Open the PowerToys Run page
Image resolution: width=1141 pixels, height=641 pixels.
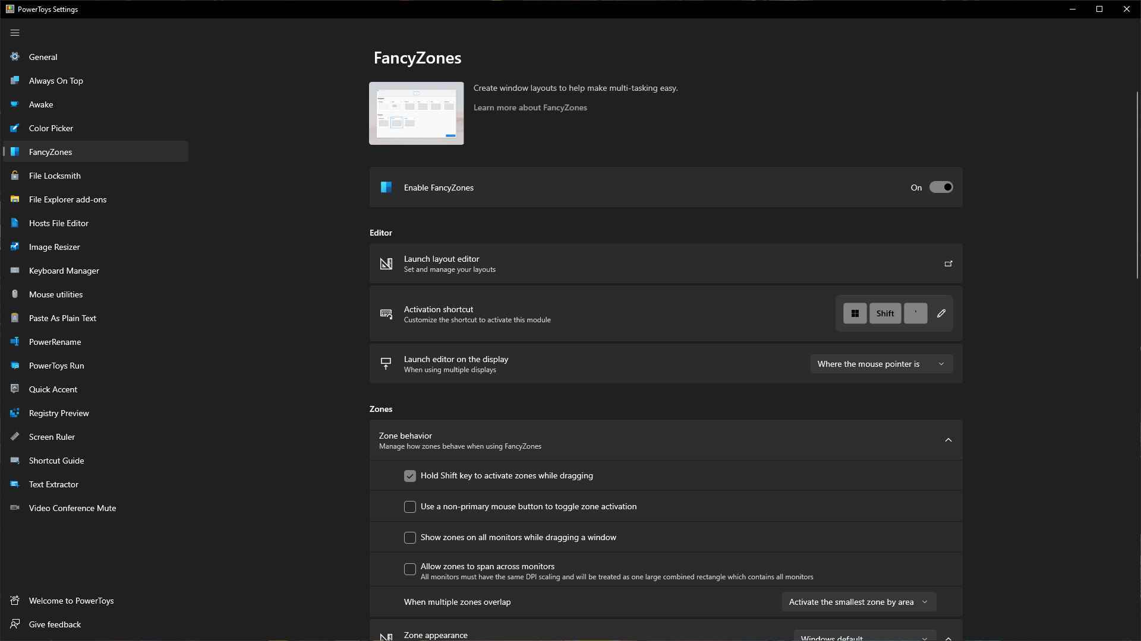[x=96, y=366]
